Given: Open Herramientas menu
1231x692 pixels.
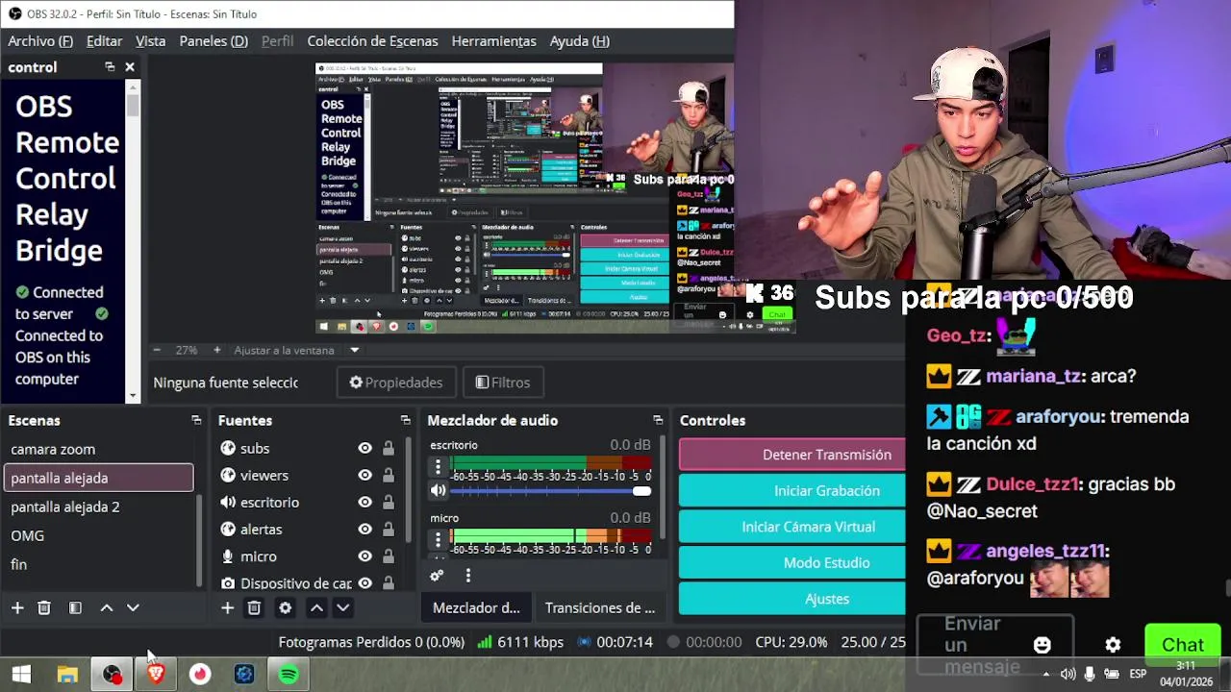Looking at the screenshot, I should [493, 40].
